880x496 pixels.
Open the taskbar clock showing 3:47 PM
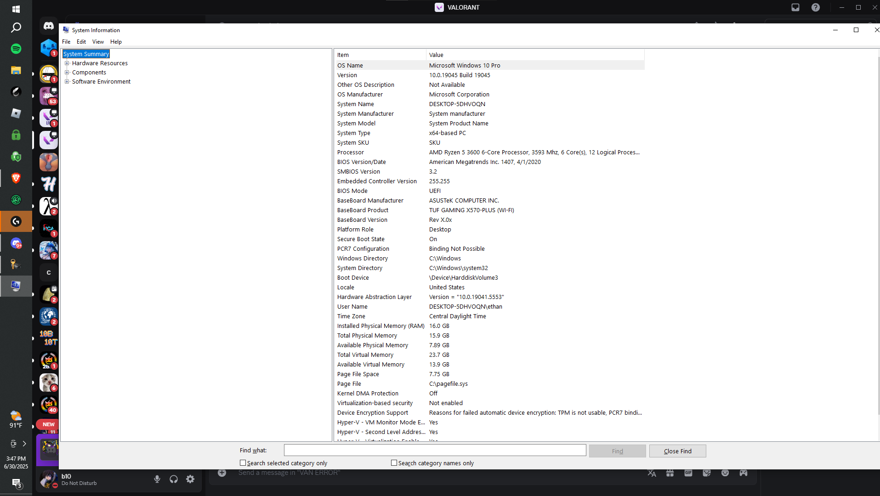[16, 462]
